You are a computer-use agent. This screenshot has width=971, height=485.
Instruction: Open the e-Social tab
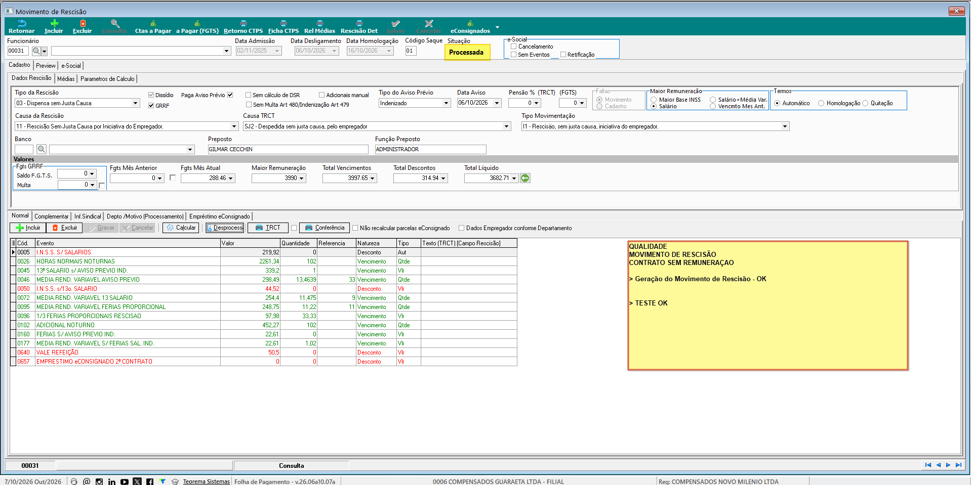(x=71, y=66)
